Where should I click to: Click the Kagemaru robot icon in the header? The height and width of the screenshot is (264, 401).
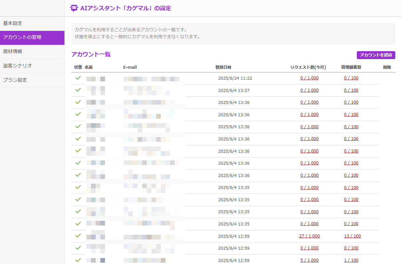pos(74,8)
